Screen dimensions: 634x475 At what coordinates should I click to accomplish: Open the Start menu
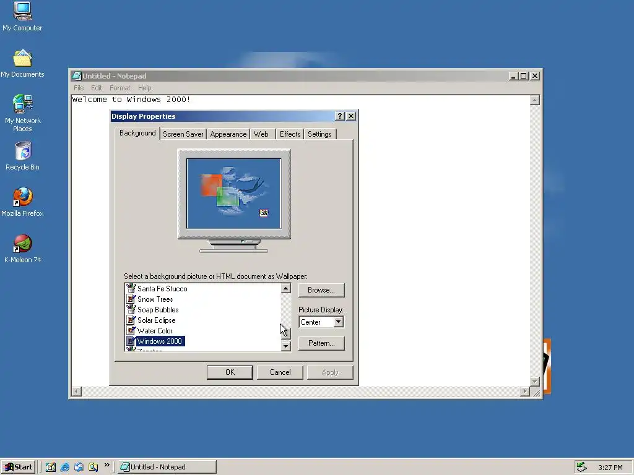(x=18, y=467)
